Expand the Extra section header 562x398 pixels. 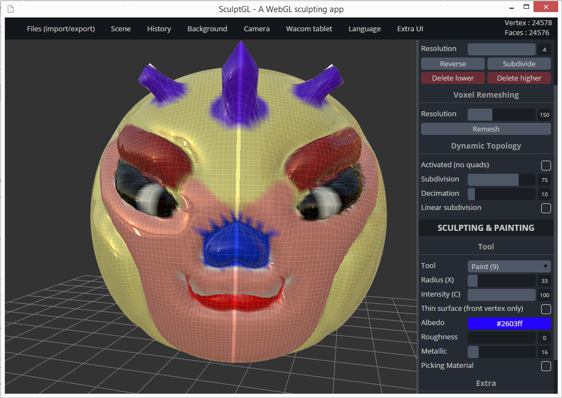pyautogui.click(x=486, y=383)
